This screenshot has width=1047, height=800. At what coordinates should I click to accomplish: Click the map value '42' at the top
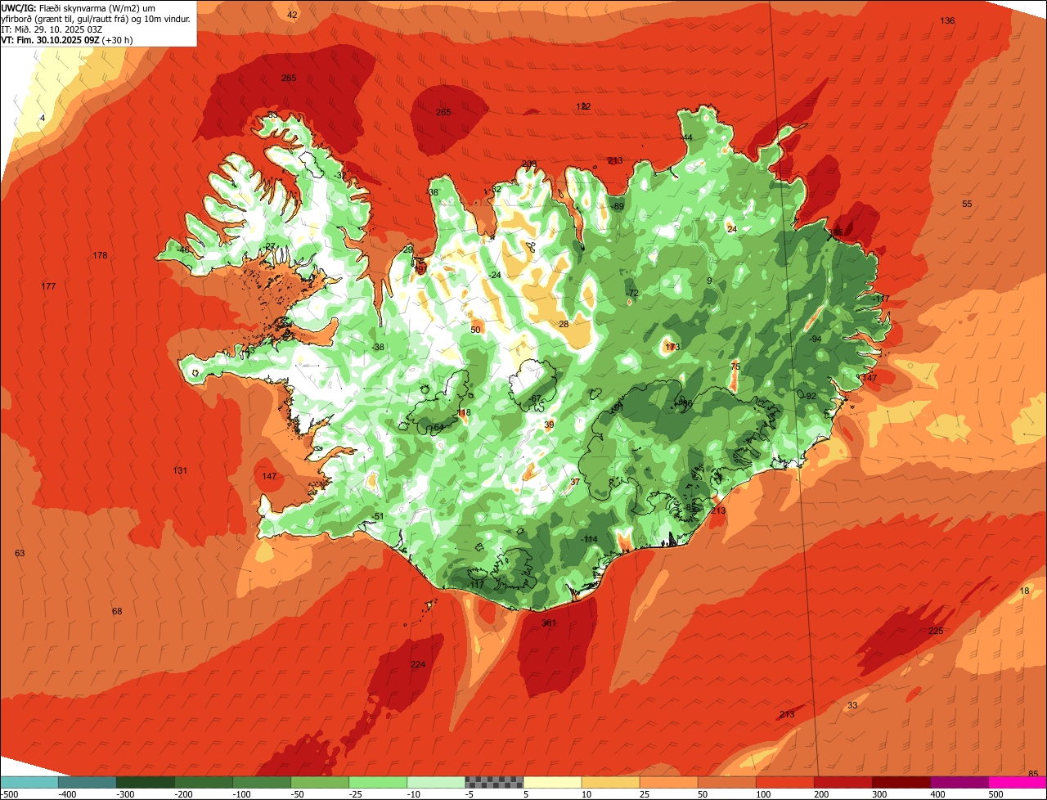click(x=292, y=15)
